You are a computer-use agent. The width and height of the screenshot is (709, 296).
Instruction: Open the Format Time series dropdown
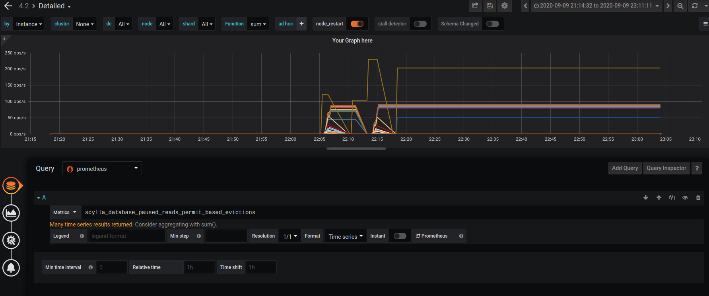(x=346, y=236)
